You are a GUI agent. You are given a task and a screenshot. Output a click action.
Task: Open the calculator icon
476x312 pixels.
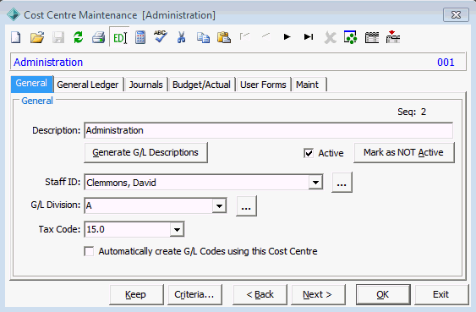(140, 38)
